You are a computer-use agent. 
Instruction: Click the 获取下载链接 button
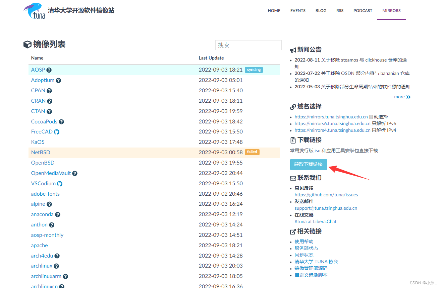click(x=309, y=164)
